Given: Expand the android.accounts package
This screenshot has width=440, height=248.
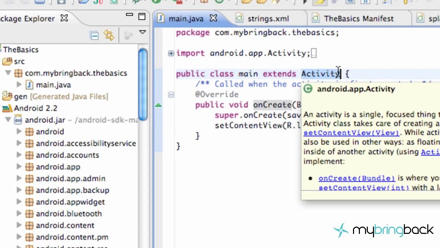Looking at the screenshot, I should pos(19,155).
